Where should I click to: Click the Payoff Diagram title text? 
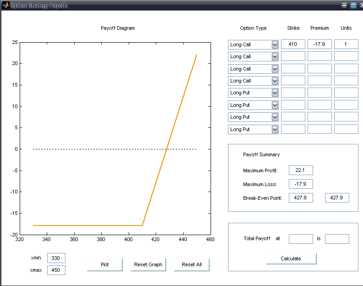tap(118, 28)
